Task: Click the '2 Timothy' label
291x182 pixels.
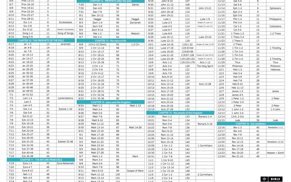Action: pyautogui.click(x=275, y=59)
